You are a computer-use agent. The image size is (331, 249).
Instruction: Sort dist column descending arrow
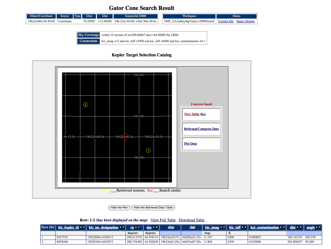click(x=300, y=228)
